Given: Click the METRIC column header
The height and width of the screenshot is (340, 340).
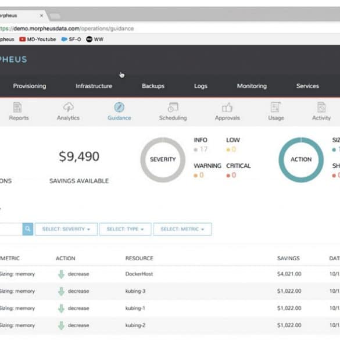Looking at the screenshot, I should point(10,258).
